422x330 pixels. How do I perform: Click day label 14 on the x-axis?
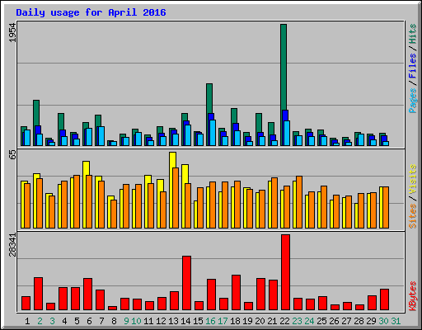click(x=185, y=321)
